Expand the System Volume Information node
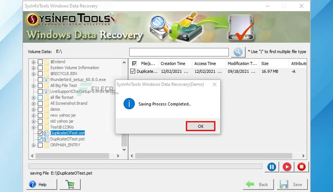 tap(33, 68)
